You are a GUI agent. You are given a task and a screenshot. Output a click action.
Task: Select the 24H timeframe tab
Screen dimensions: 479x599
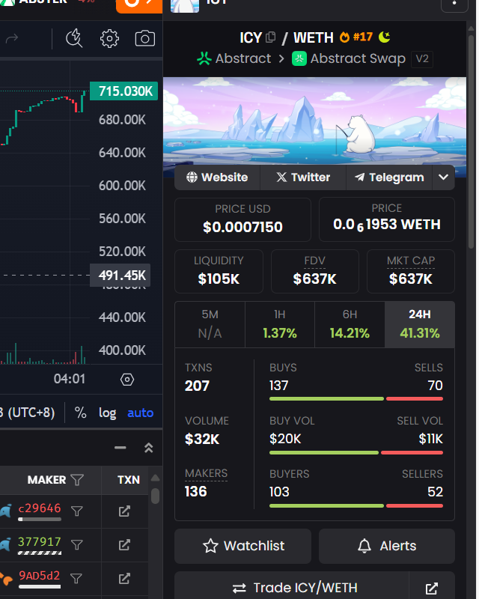420,324
